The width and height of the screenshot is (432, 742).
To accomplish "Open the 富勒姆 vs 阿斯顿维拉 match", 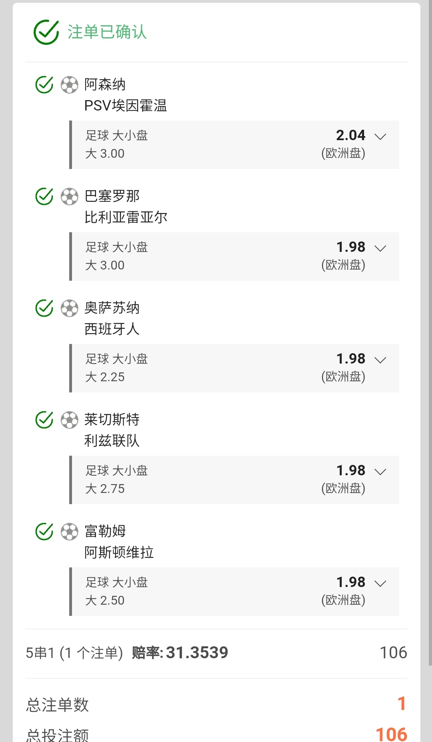I will 119,542.
